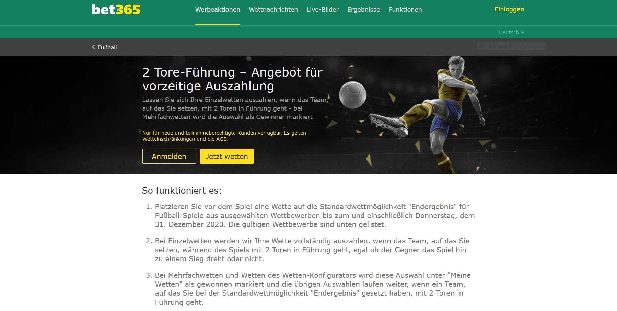Select Live-Bilder in the top navigation
The image size is (617, 311).
[323, 10]
